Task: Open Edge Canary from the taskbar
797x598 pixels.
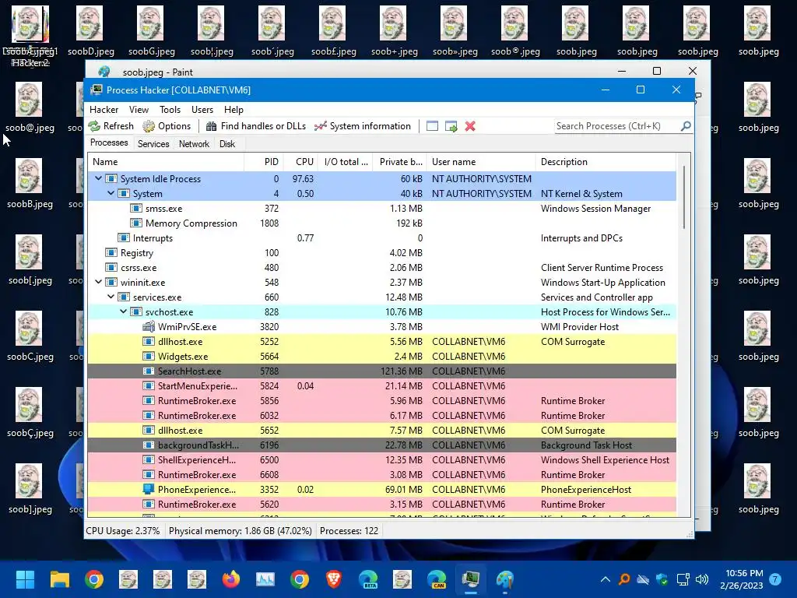Action: coord(437,579)
